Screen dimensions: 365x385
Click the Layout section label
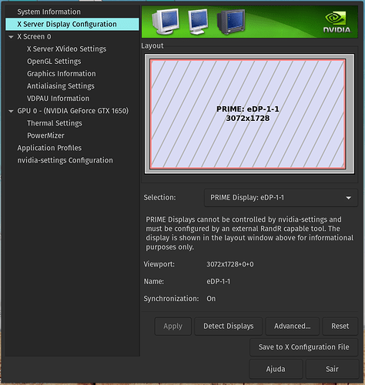(x=152, y=45)
